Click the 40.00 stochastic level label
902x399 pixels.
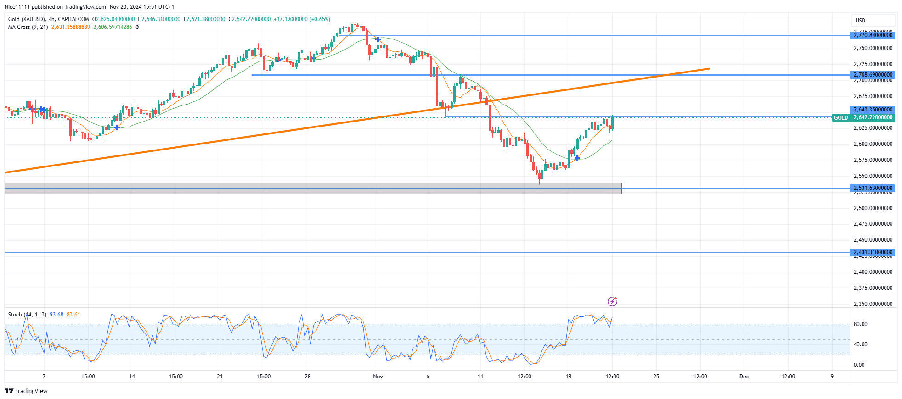pyautogui.click(x=860, y=344)
